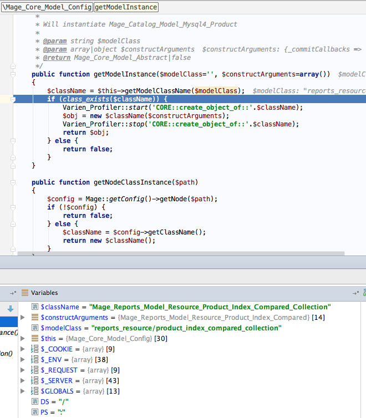The height and width of the screenshot is (418, 366).
Task: Click the selected blue frame in the frames list
Action: point(9,322)
